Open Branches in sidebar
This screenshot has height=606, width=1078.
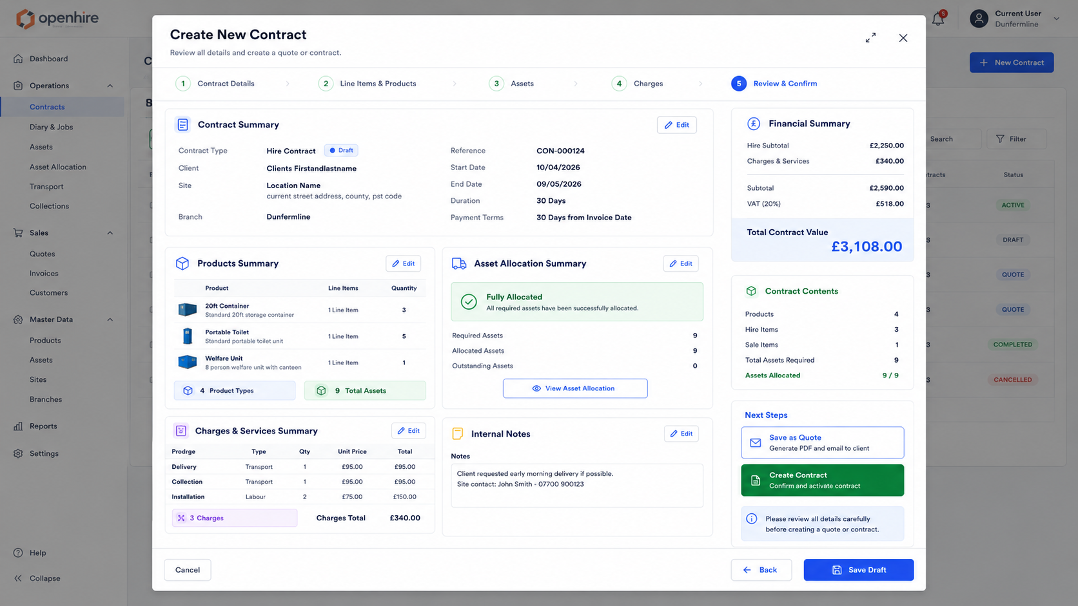46,399
